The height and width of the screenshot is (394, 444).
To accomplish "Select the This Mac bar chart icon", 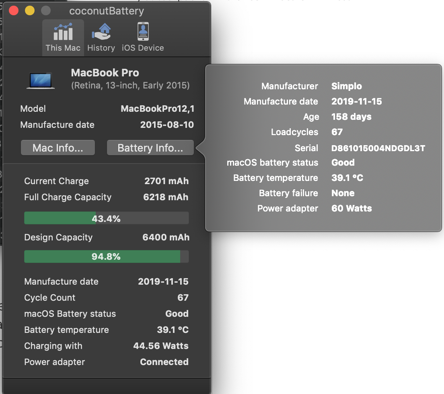I will click(x=63, y=32).
